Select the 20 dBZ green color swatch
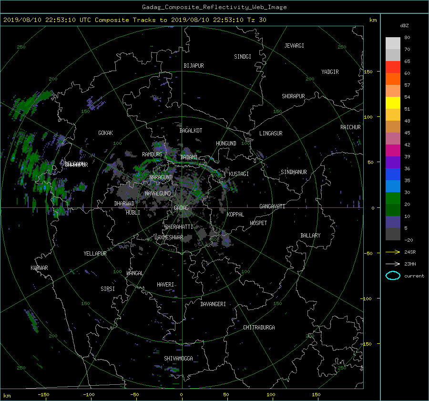Viewport: 429px width, 401px height. point(393,198)
